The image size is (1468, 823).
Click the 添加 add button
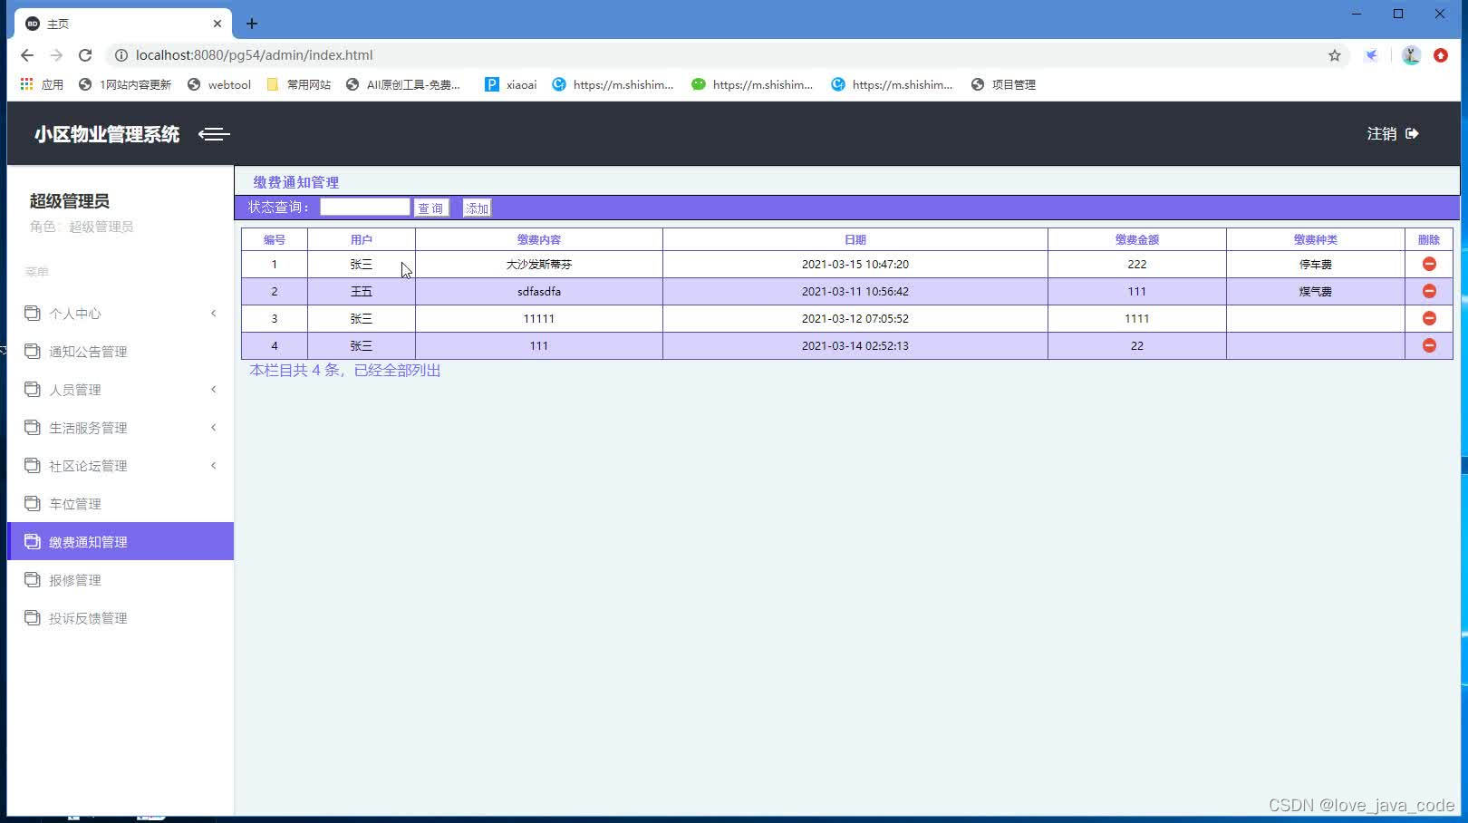(477, 208)
